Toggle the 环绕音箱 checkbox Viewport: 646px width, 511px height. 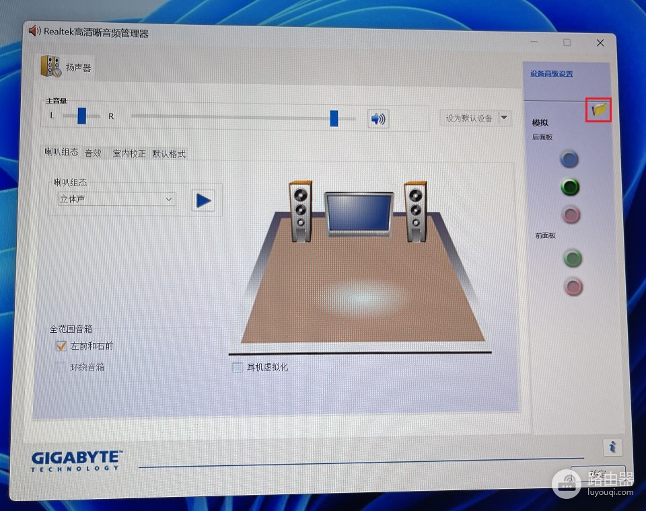pos(60,367)
